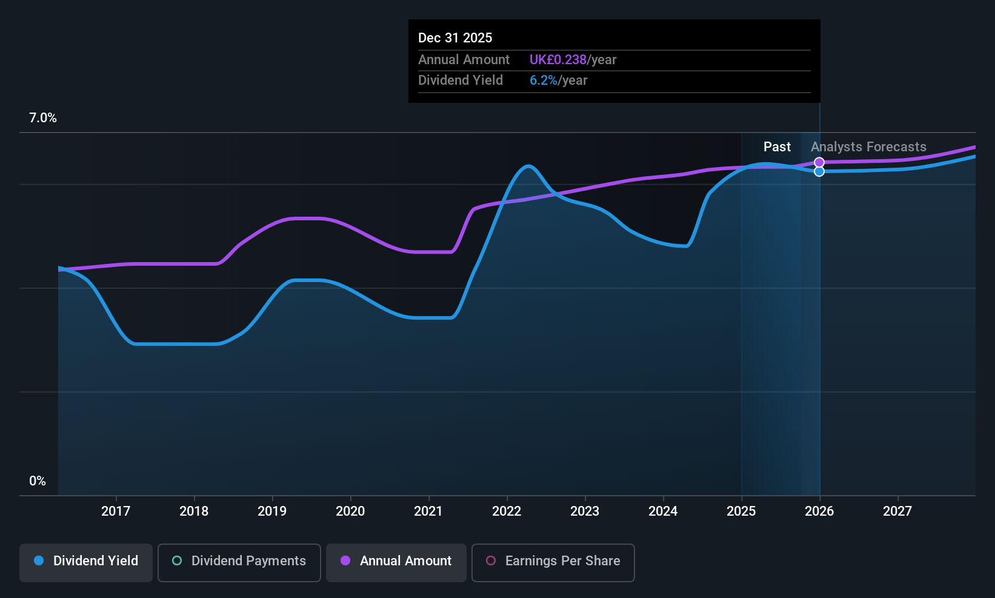Screen dimensions: 995x598
Task: Select the 2017 label on the x-axis
Action: click(x=116, y=511)
